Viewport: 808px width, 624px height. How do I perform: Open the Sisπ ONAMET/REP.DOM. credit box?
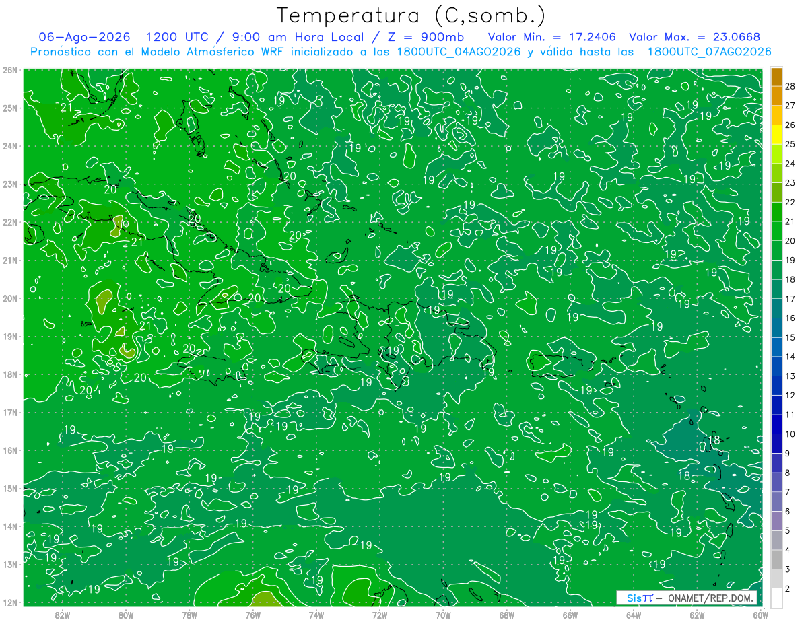coord(686,598)
